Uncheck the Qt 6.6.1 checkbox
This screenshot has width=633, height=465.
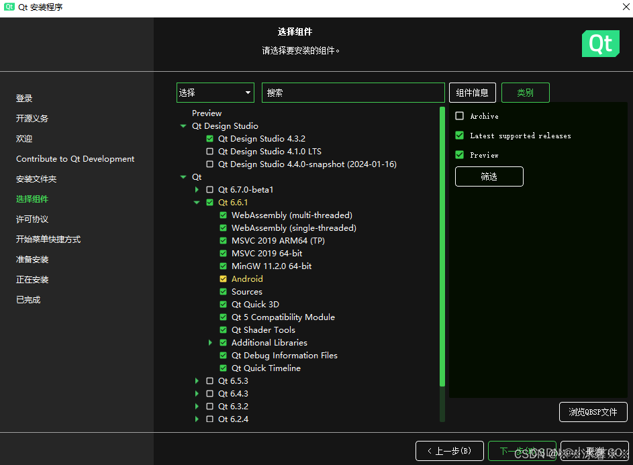209,203
